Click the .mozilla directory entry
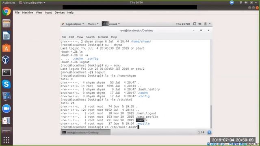This screenshot has height=146, width=260. (143, 124)
